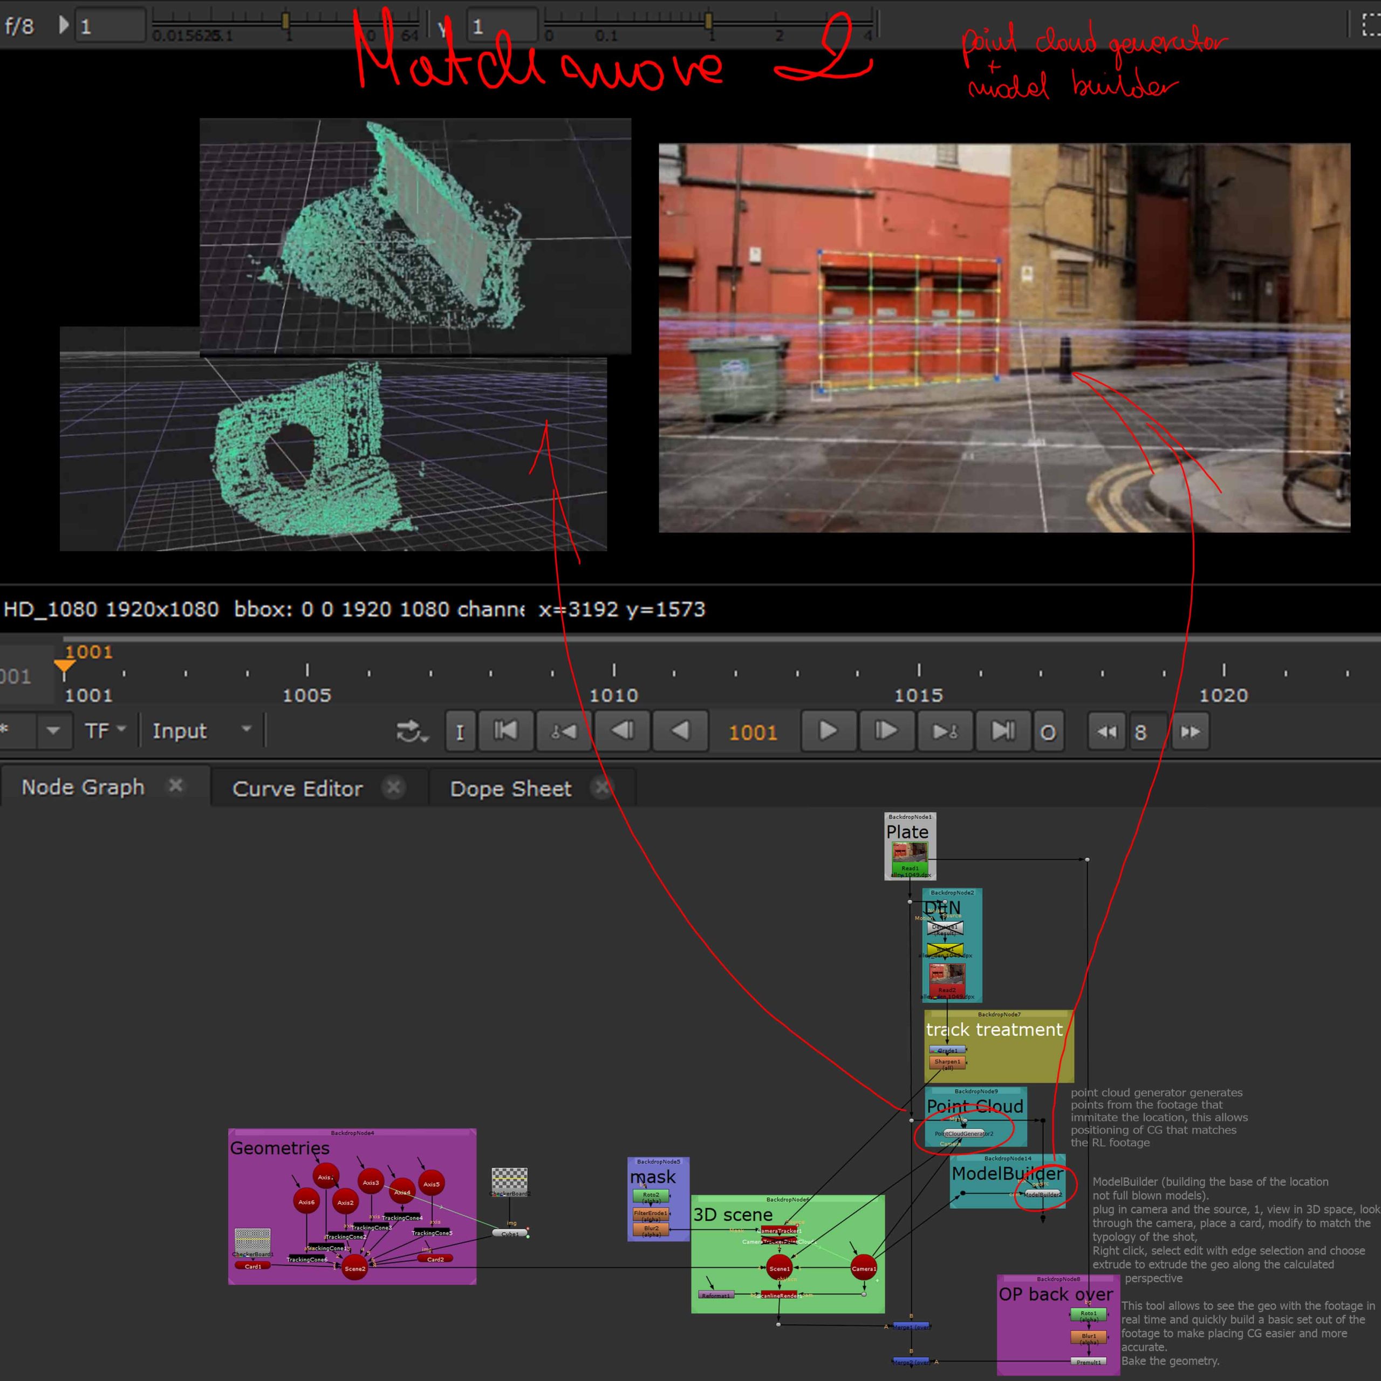
Task: Close the Dope Sheet tab
Action: click(x=603, y=787)
